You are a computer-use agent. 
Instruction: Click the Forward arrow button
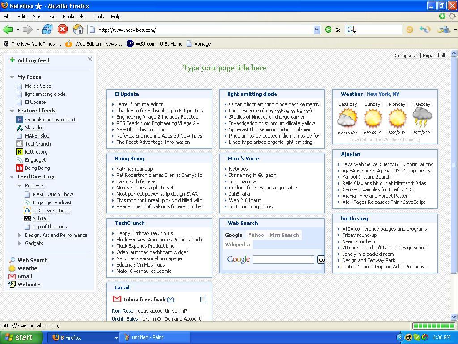tap(28, 30)
